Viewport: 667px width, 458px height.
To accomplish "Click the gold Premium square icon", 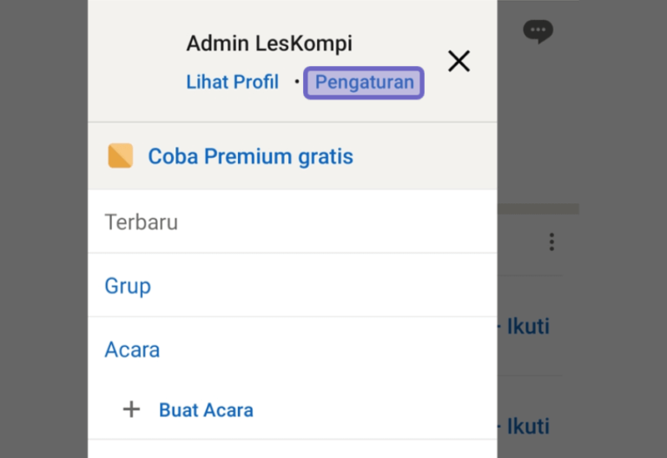I will click(x=121, y=156).
